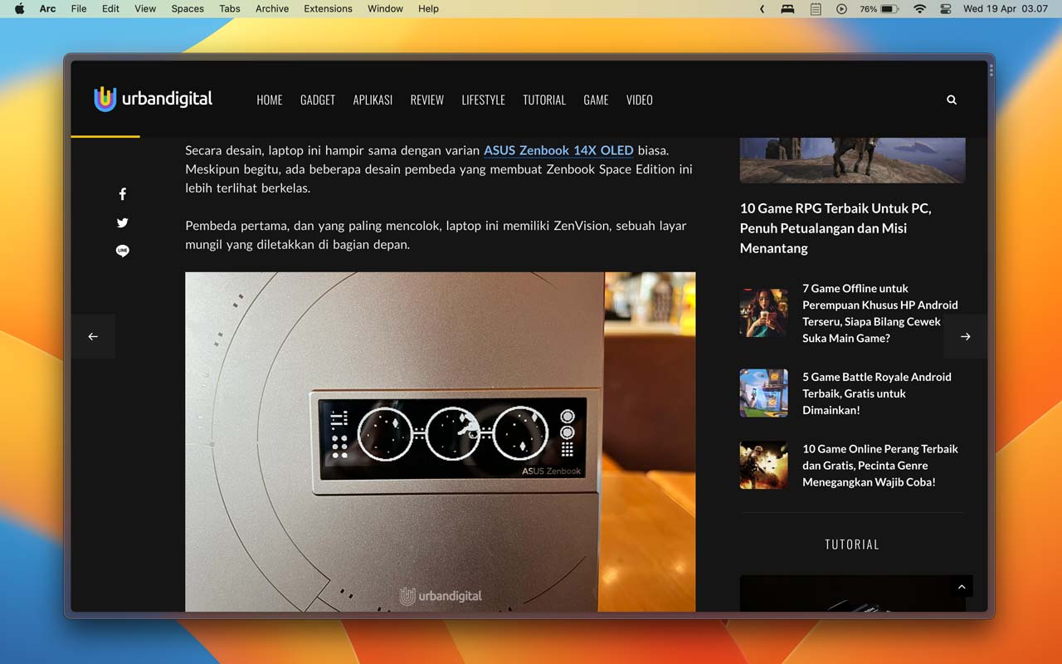The width and height of the screenshot is (1062, 664).
Task: Open the battle royale article thumbnail
Action: [762, 393]
